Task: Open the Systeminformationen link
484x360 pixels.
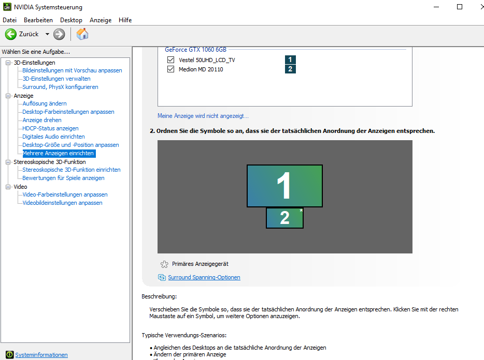Action: [41, 355]
